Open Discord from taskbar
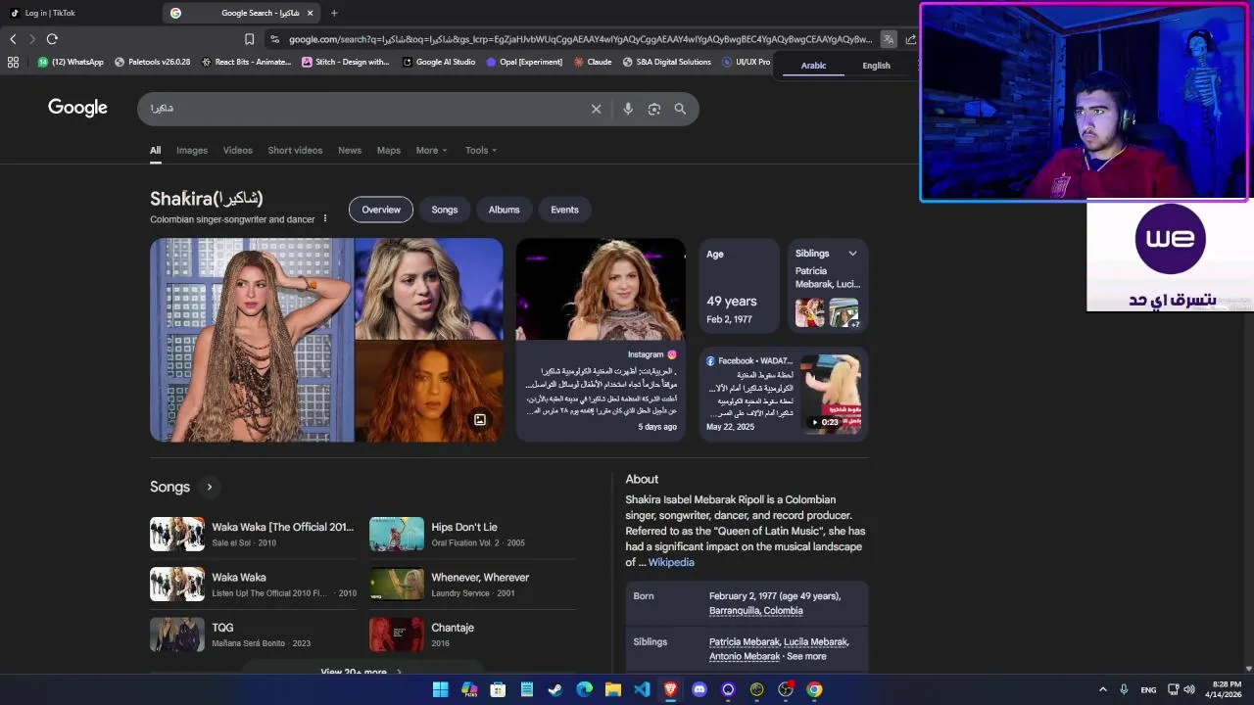 tap(699, 689)
